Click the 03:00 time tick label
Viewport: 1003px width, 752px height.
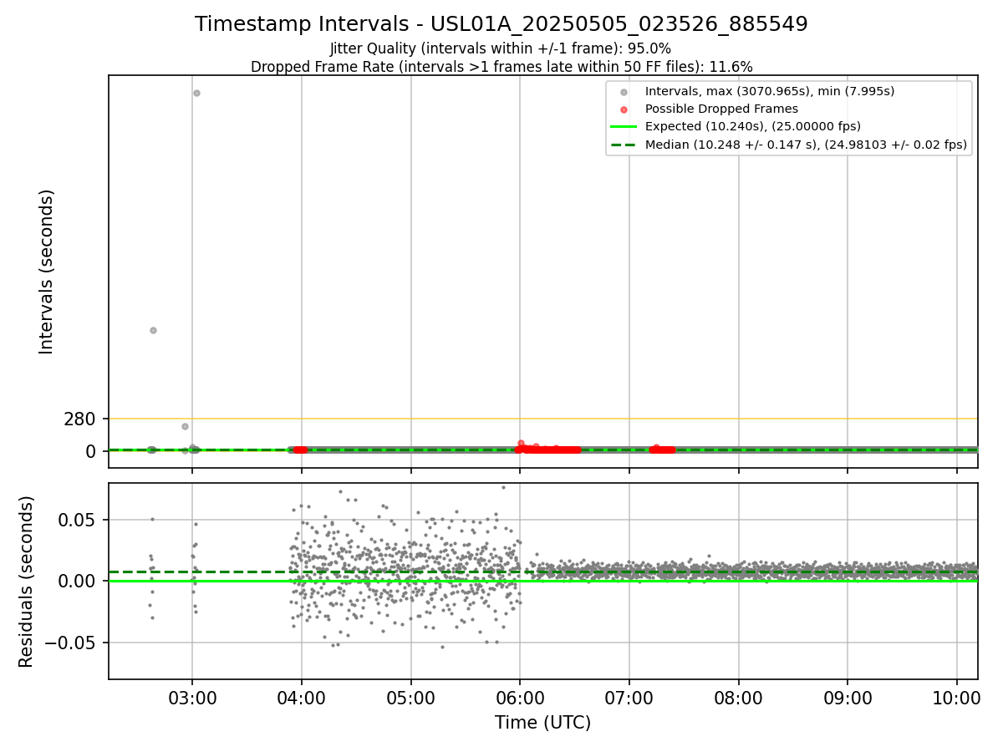coord(192,697)
